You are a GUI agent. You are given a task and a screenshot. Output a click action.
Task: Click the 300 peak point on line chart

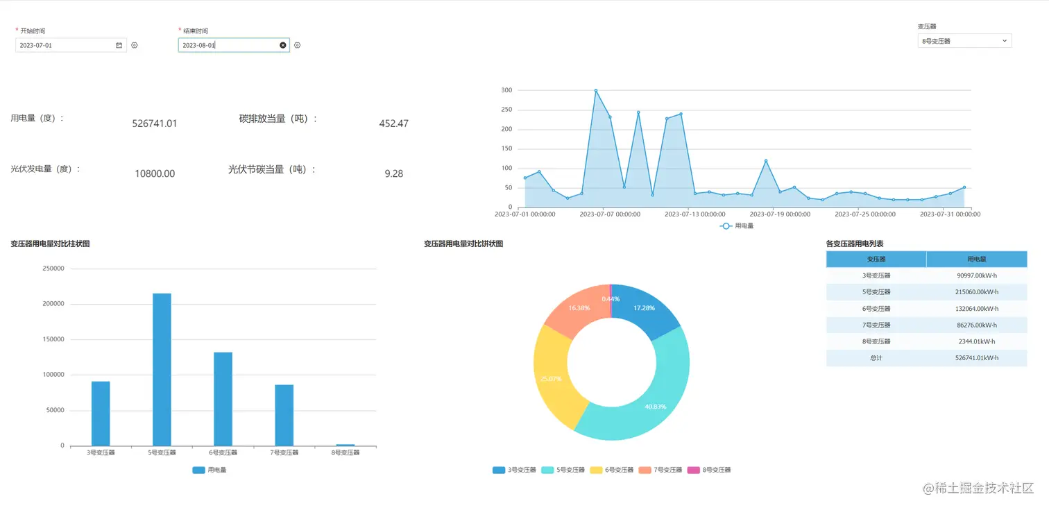click(595, 90)
